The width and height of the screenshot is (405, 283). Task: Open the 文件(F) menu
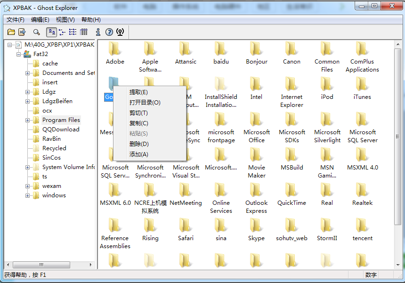point(15,20)
